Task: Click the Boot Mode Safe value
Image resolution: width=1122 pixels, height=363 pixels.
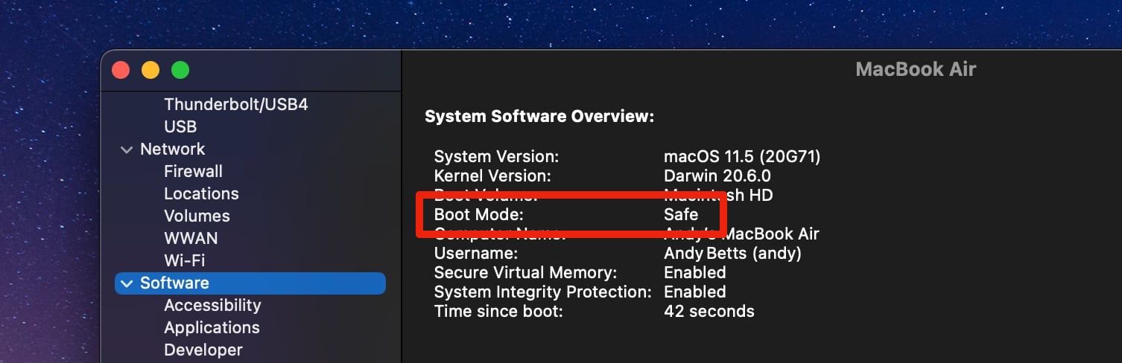Action: click(x=681, y=215)
